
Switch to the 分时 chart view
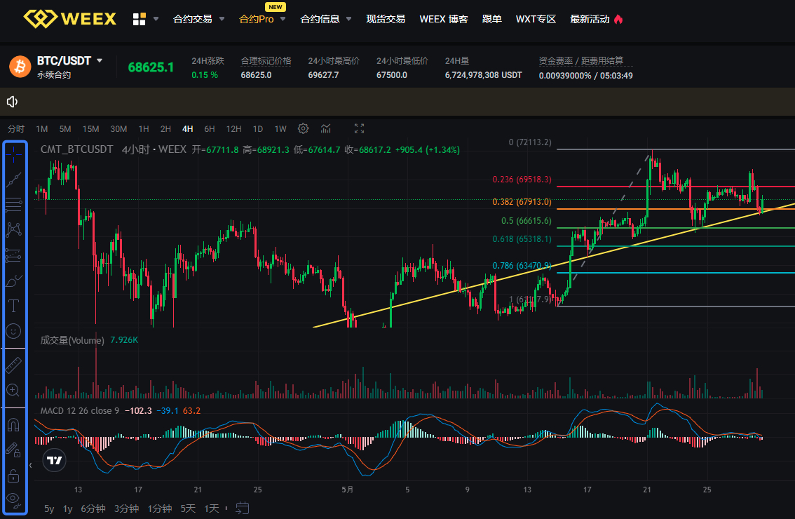pyautogui.click(x=15, y=129)
